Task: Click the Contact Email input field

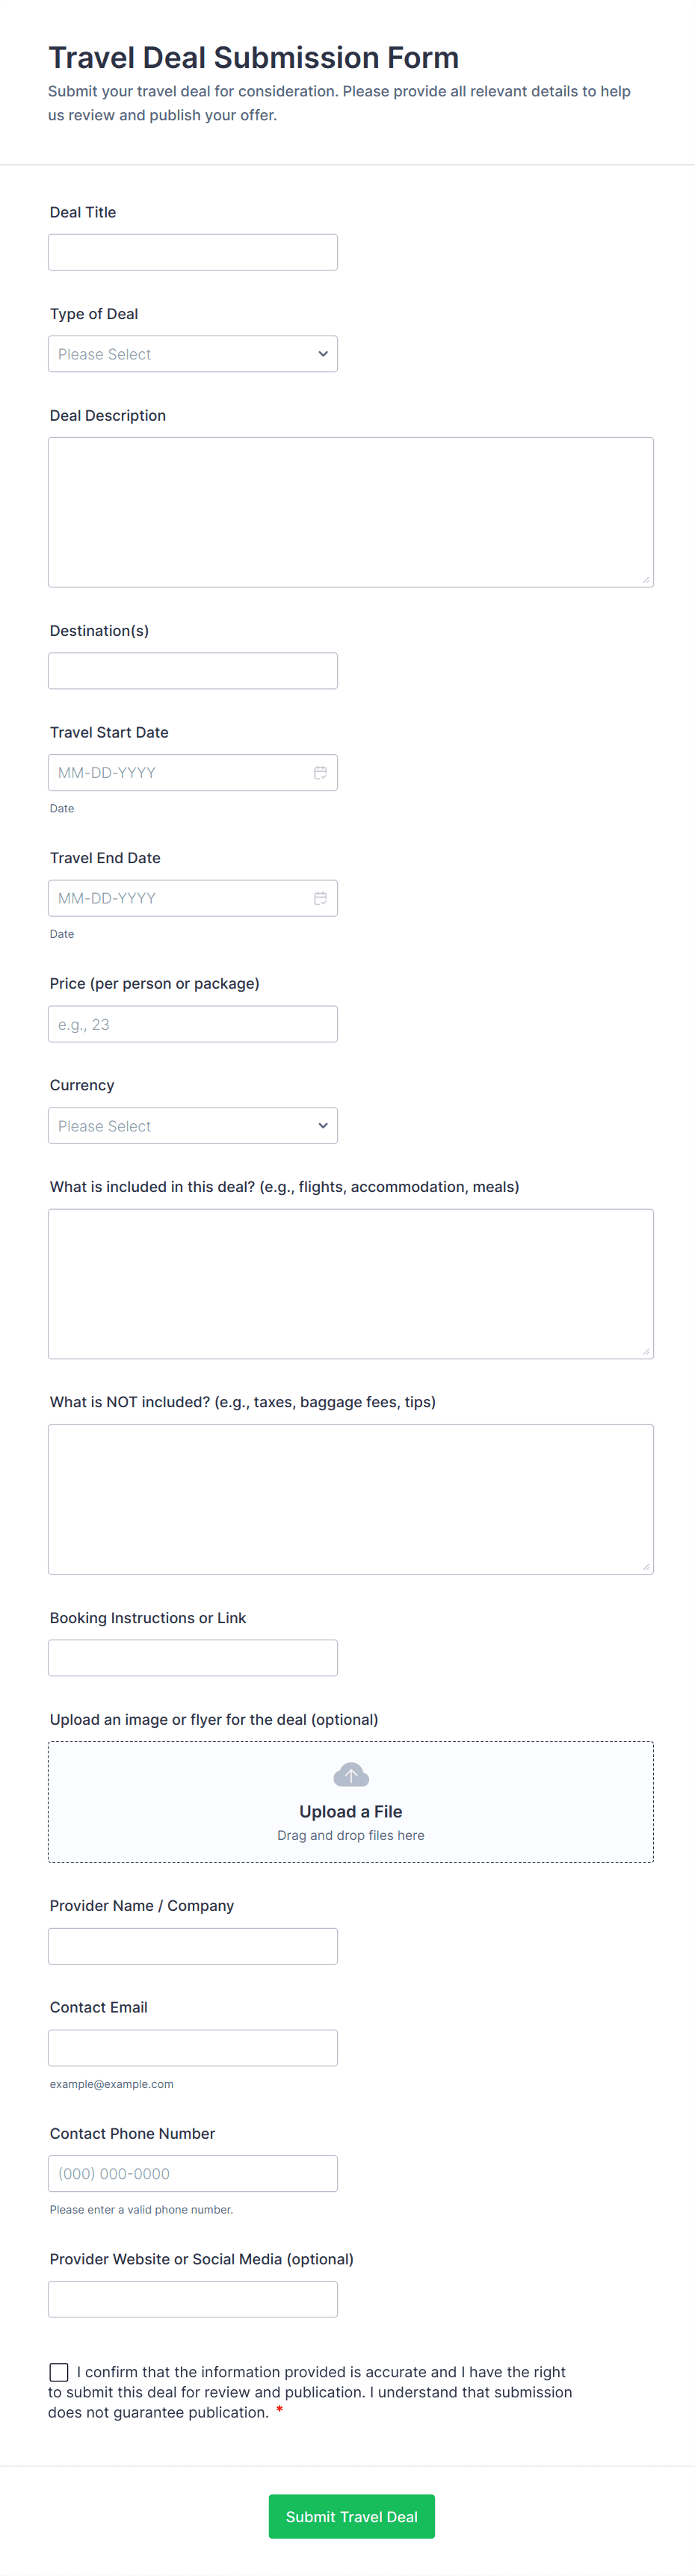Action: [193, 2048]
